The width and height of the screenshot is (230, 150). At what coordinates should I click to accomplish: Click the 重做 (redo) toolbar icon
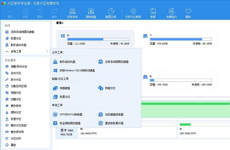point(54,13)
